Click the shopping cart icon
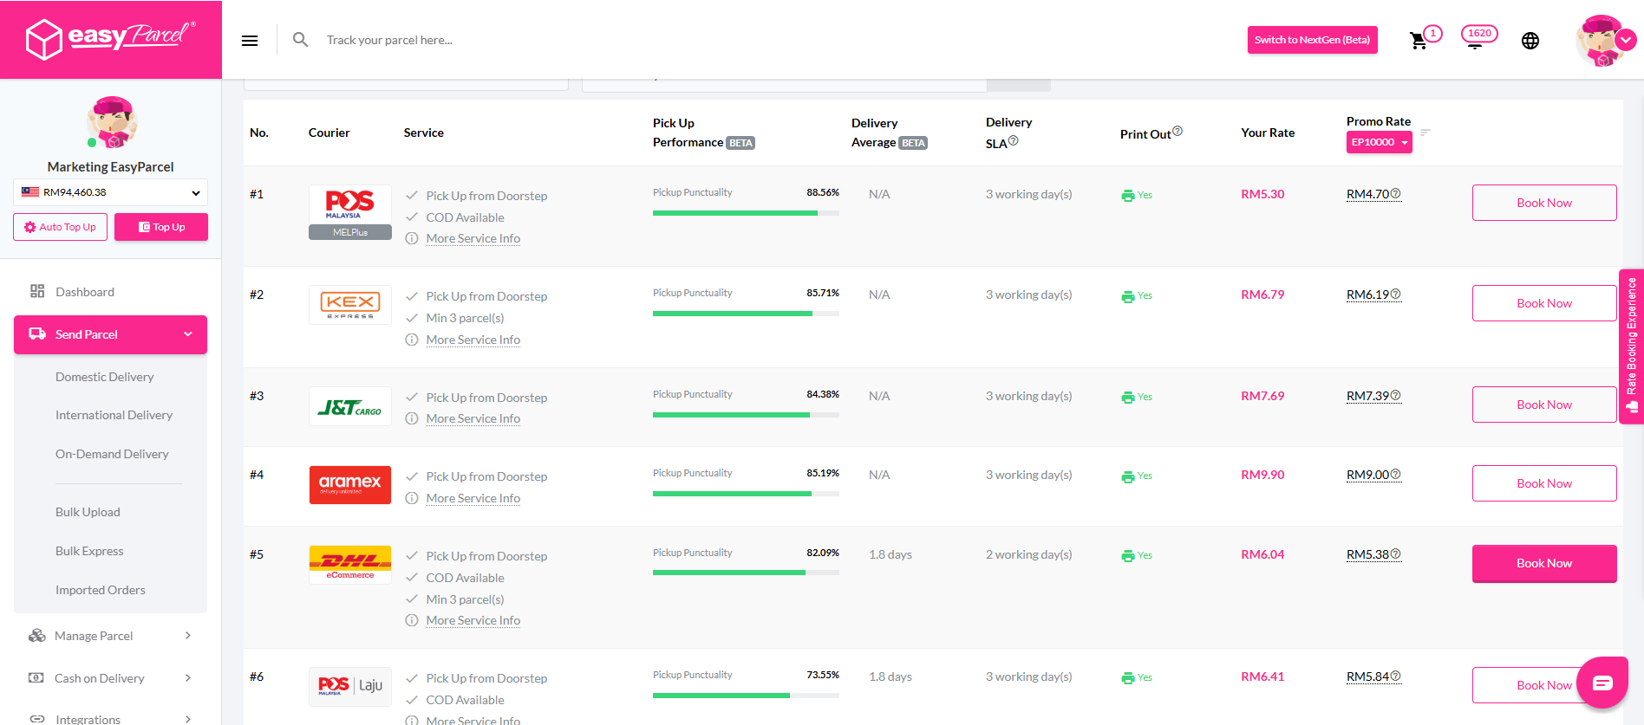This screenshot has height=725, width=1644. click(1419, 41)
